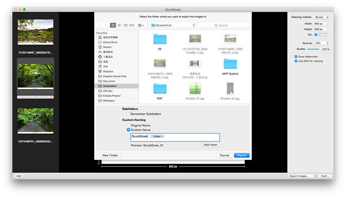This screenshot has width=346, height=197.
Task: Open the PDF folder
Action: [x=160, y=89]
